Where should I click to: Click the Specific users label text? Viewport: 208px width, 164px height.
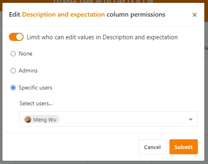click(x=35, y=88)
